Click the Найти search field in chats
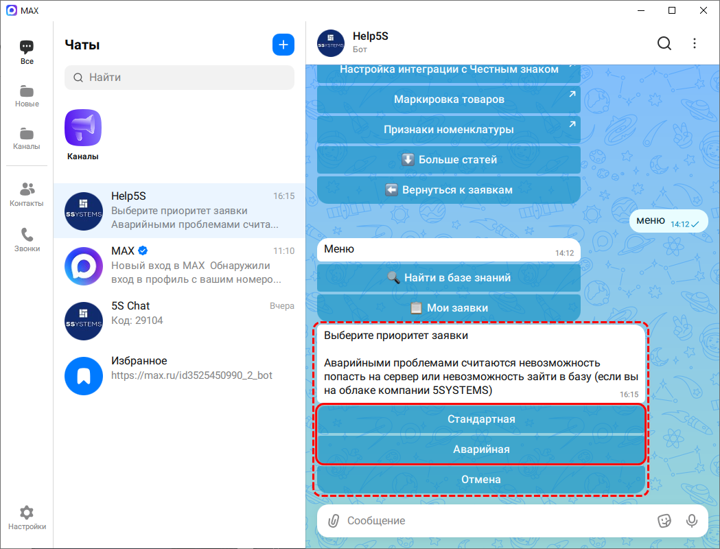The width and height of the screenshot is (720, 549). (179, 77)
